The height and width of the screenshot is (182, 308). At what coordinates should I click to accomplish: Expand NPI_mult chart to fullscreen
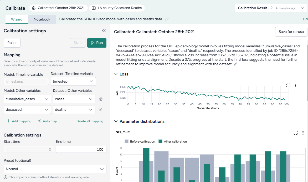pos(296,133)
